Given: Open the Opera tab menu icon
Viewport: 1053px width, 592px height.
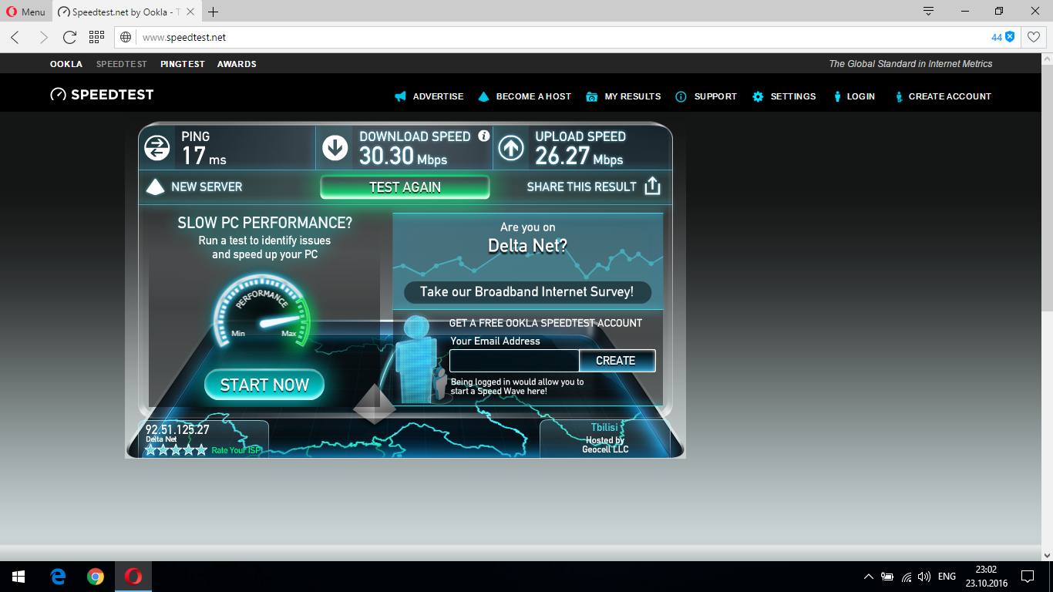Looking at the screenshot, I should (928, 12).
